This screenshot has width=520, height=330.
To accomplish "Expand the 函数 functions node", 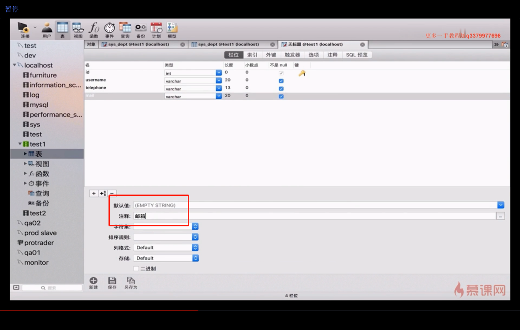I will tap(25, 173).
